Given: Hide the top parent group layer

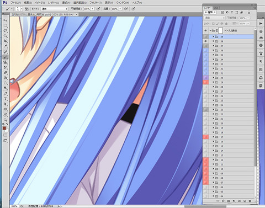Looking at the screenshot, I should (205, 30).
